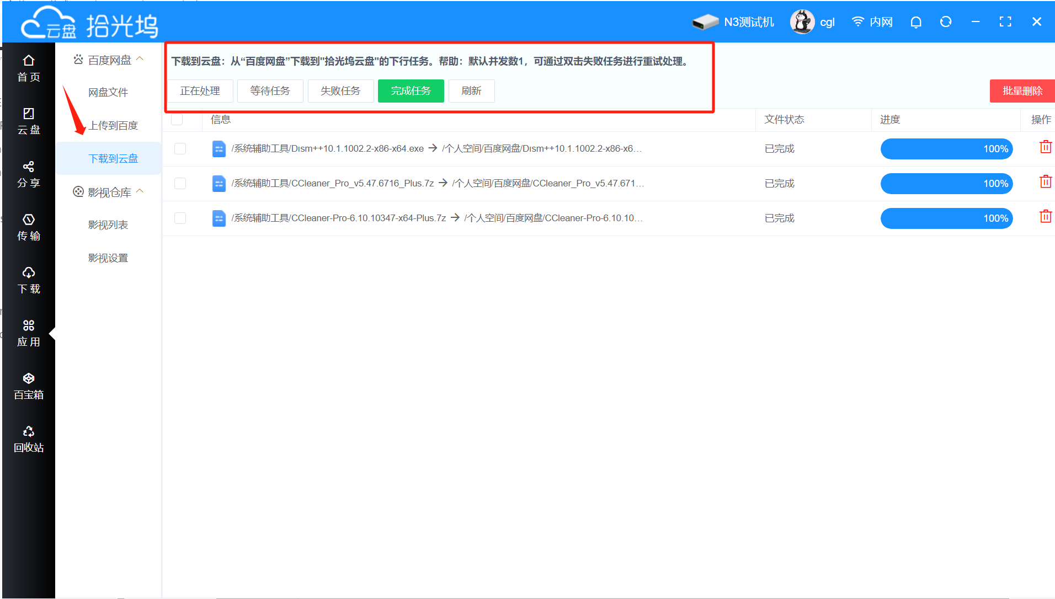1055x599 pixels.
Task: Open 上传到百度 in the side menu
Action: [x=113, y=126]
